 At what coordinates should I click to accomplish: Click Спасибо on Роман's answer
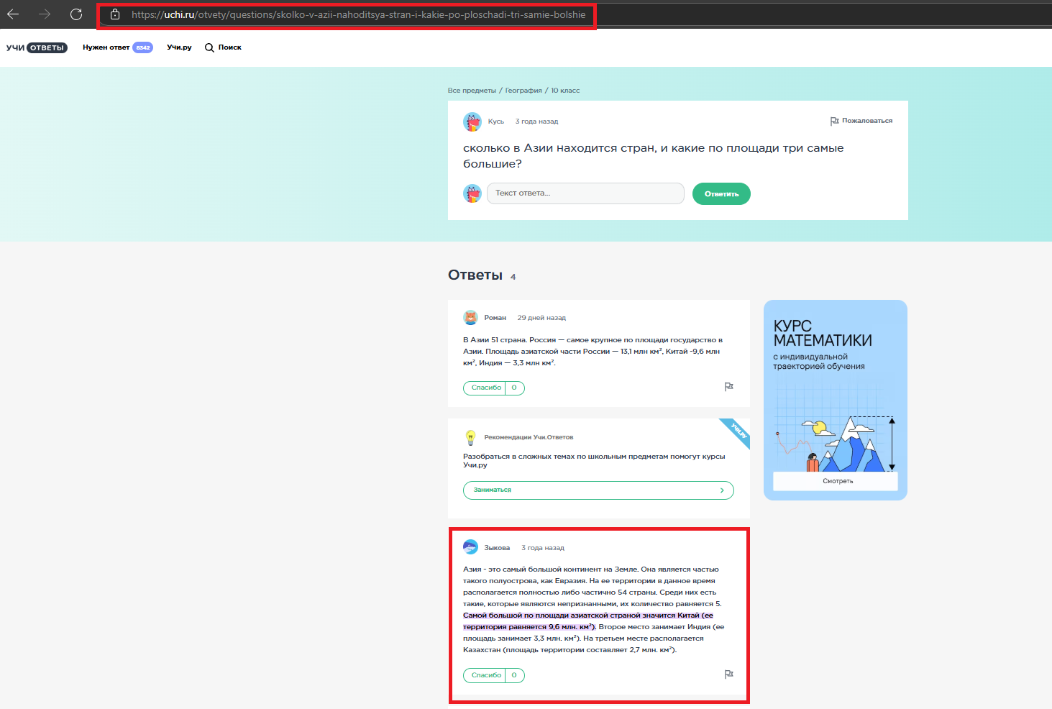(486, 388)
